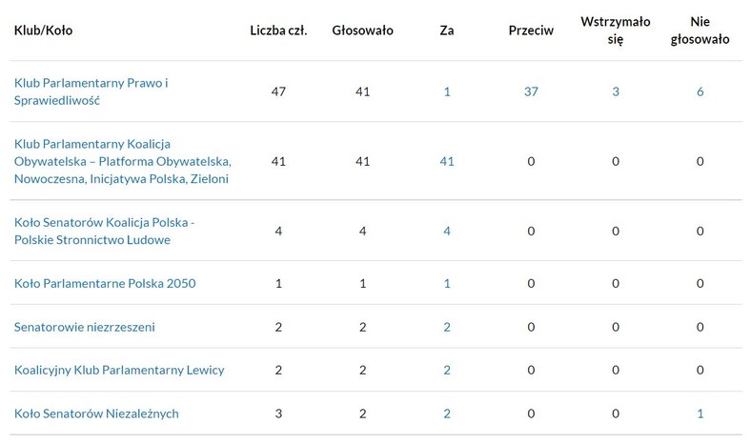Click Niezależnych 2 votes in Za column
Screen dimensions: 751x444
(x=447, y=414)
